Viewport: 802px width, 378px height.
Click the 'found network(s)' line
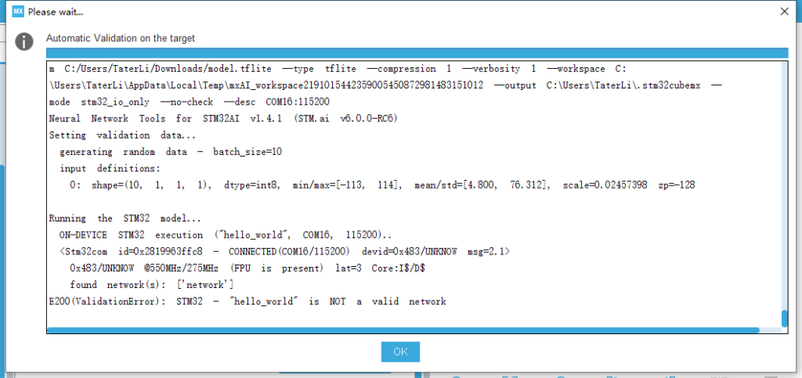coord(152,285)
